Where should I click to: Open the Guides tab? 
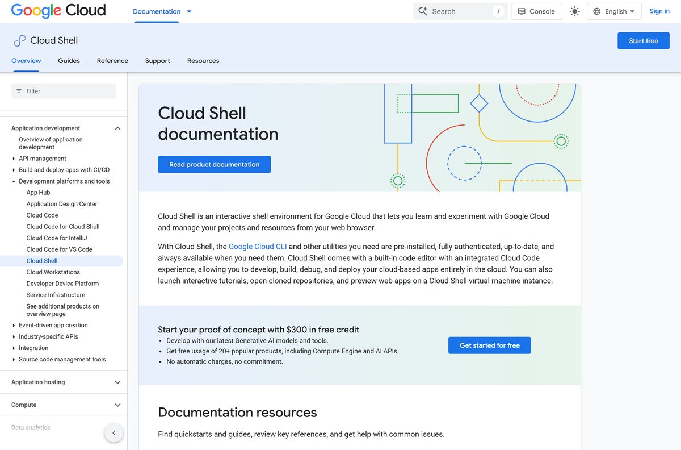pyautogui.click(x=69, y=61)
